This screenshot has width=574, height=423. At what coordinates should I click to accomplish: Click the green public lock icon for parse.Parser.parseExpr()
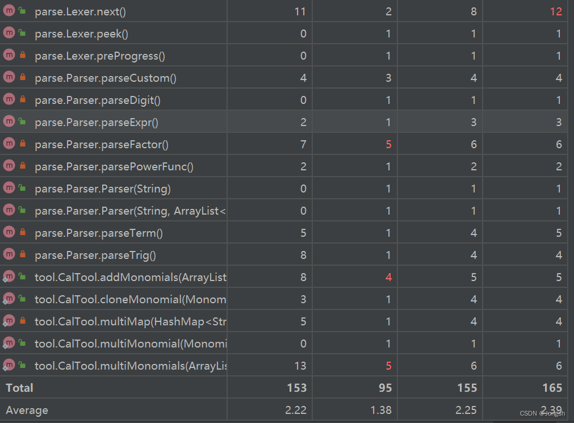point(22,122)
